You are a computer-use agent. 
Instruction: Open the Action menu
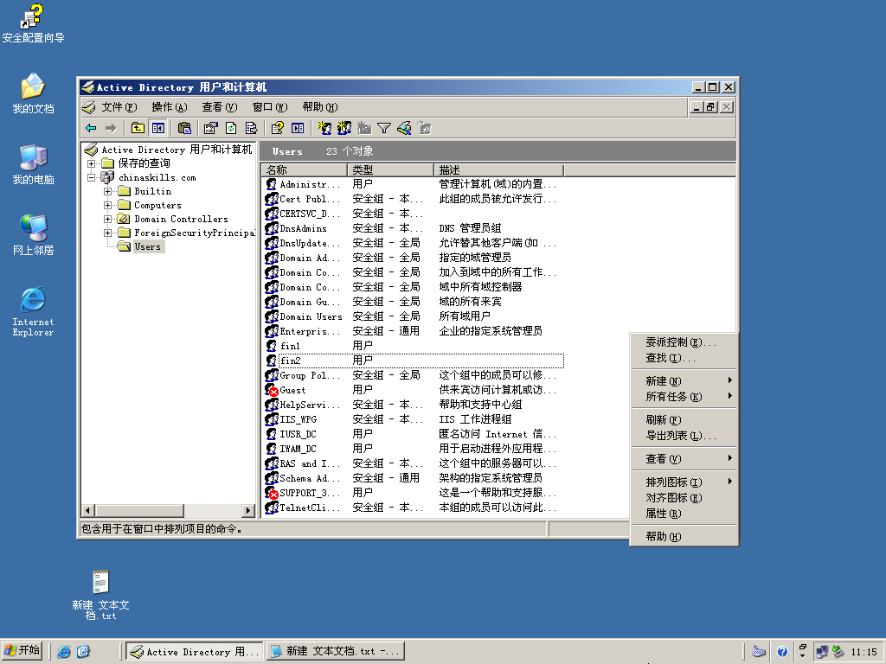pos(169,107)
